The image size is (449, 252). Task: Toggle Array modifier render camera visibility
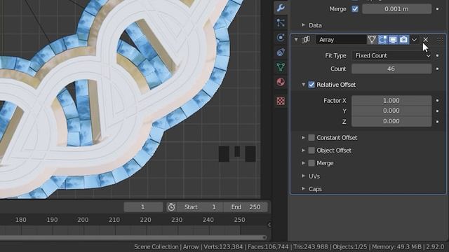tap(404, 40)
